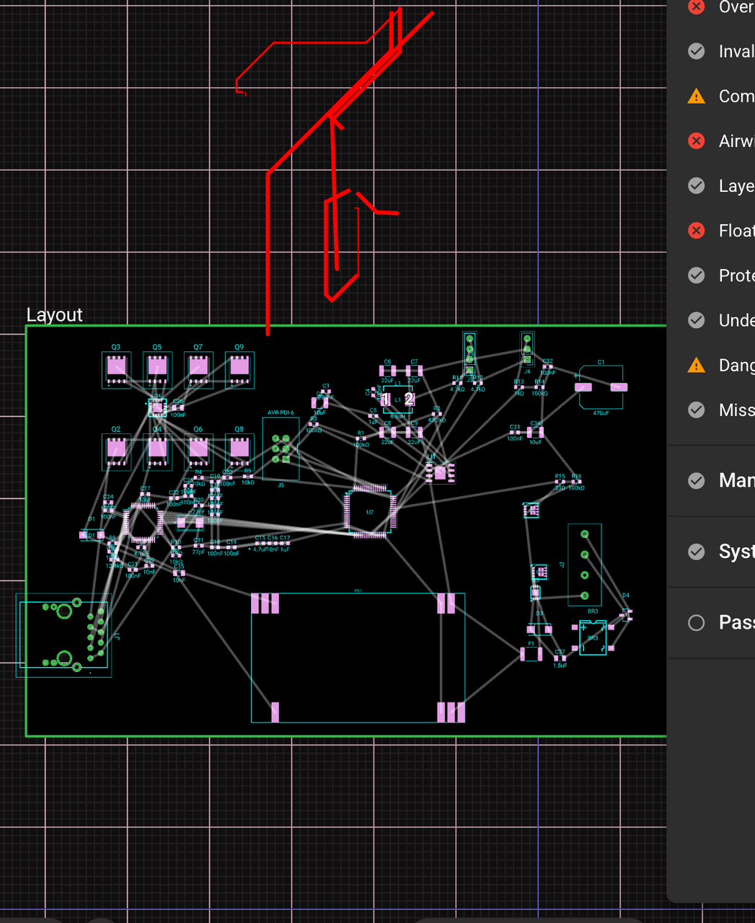Select the Q6 transistor footprint

point(198,451)
